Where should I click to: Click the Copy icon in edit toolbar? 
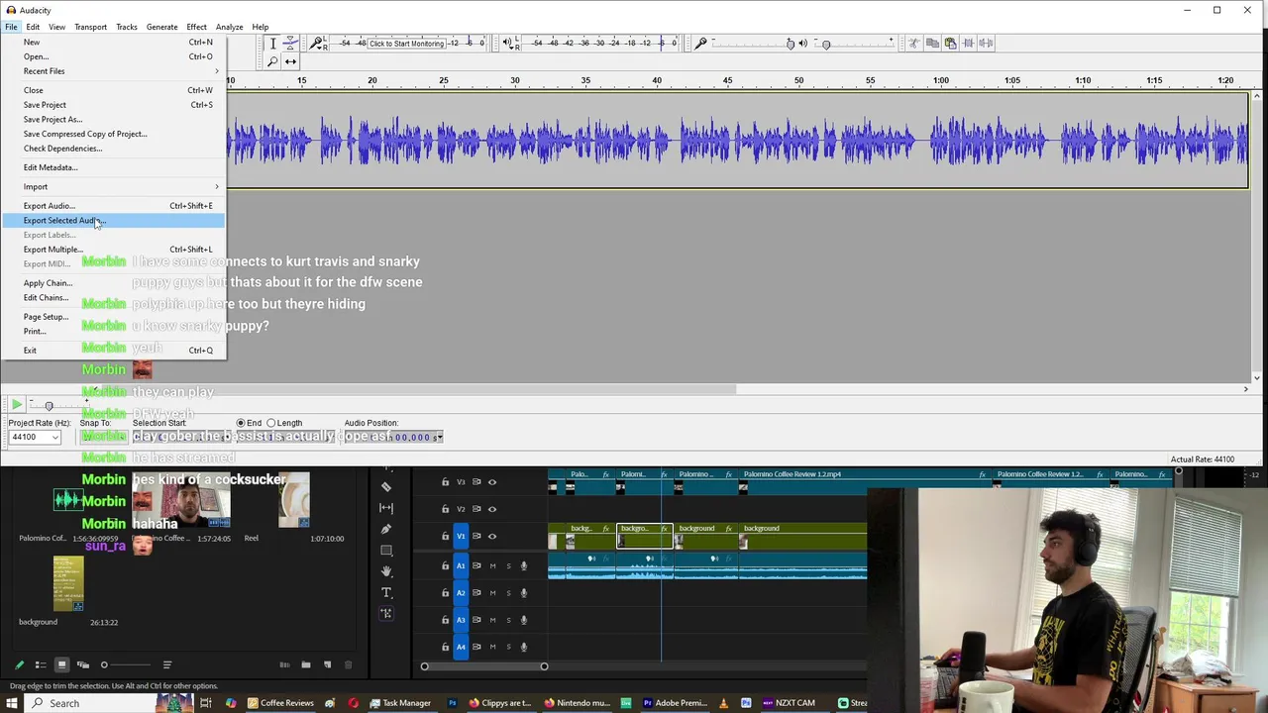tap(932, 44)
